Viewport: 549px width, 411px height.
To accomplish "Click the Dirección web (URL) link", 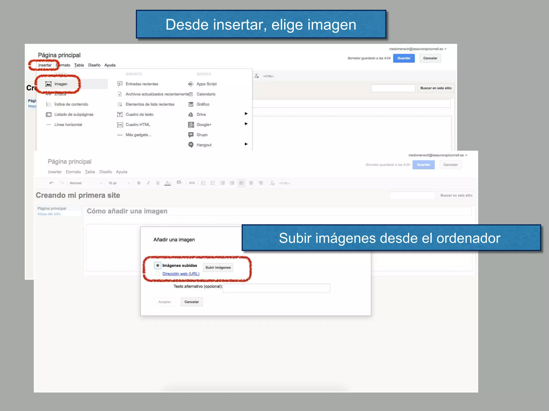I will tap(181, 274).
